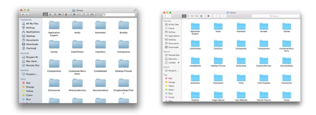Select Applications in the left window's Favorites
This screenshot has width=316, height=115.
tap(31, 32)
